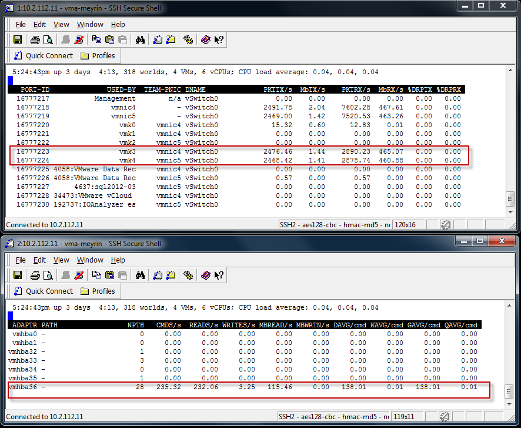Click Context Help arrow icon in top window
This screenshot has height=428, width=521.
[x=219, y=40]
